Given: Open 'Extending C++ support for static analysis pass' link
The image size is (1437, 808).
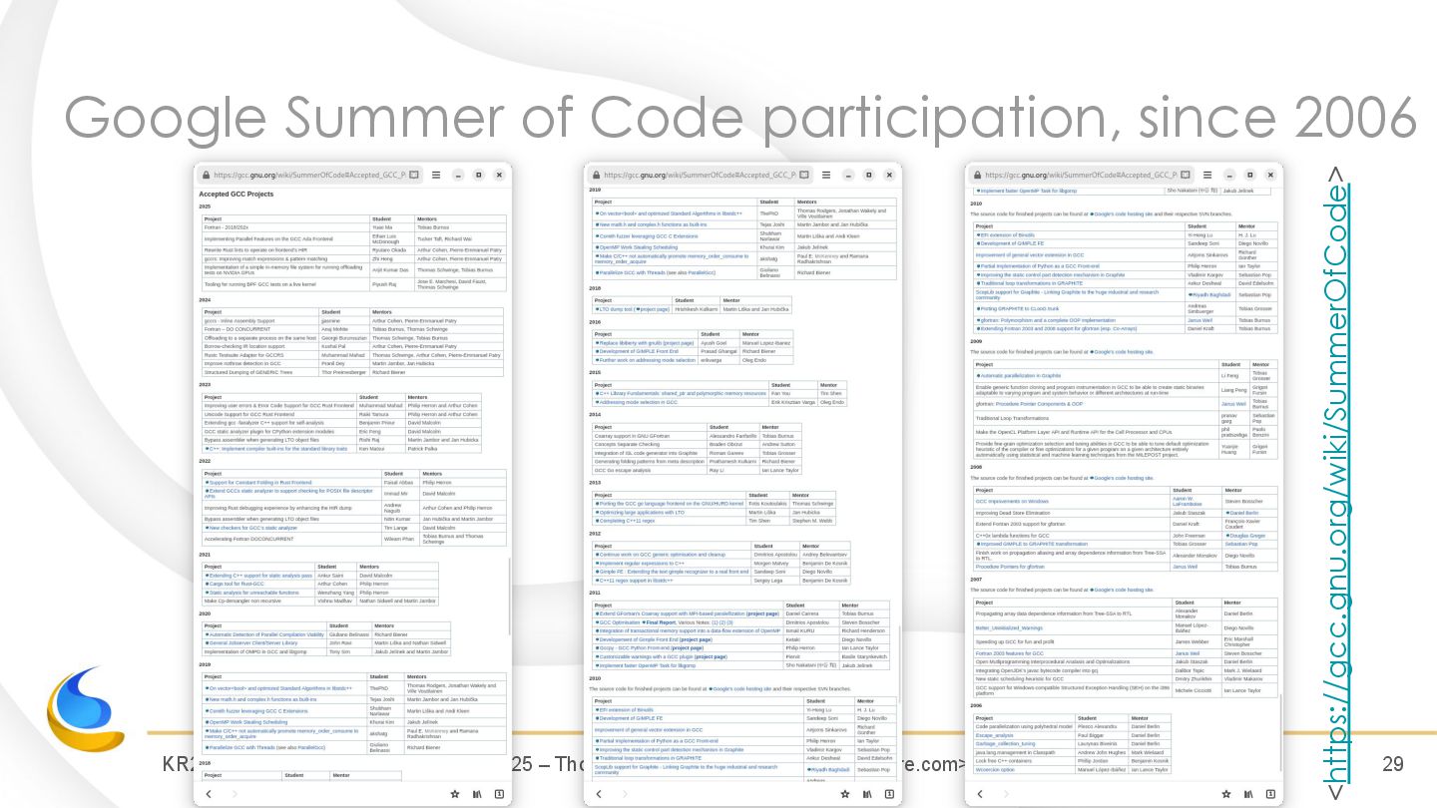Looking at the screenshot, I should click(258, 576).
